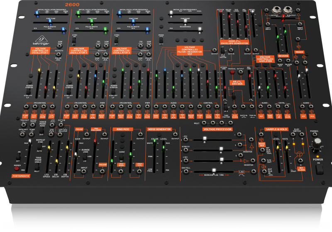Screen dimensions: 332x232
Task: Flip the Repeat KYBD/OFF/AUTO switch
Action: 39,147
